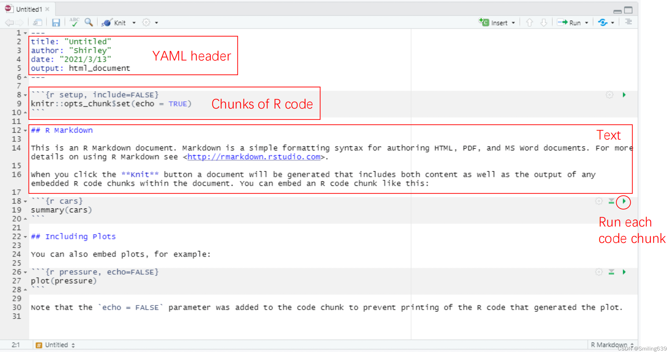672x355 pixels.
Task: Collapse the YAML header fold at line 1
Action: 25,33
